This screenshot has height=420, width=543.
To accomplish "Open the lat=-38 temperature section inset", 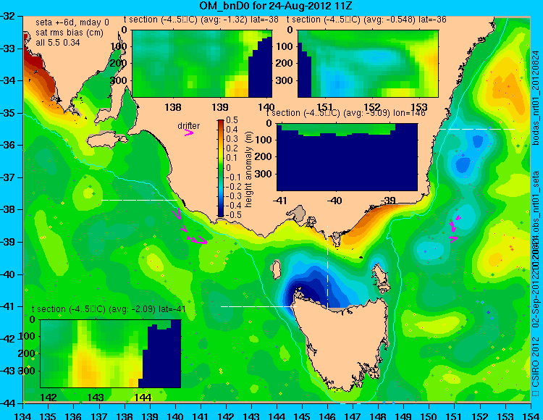I will [x=202, y=64].
